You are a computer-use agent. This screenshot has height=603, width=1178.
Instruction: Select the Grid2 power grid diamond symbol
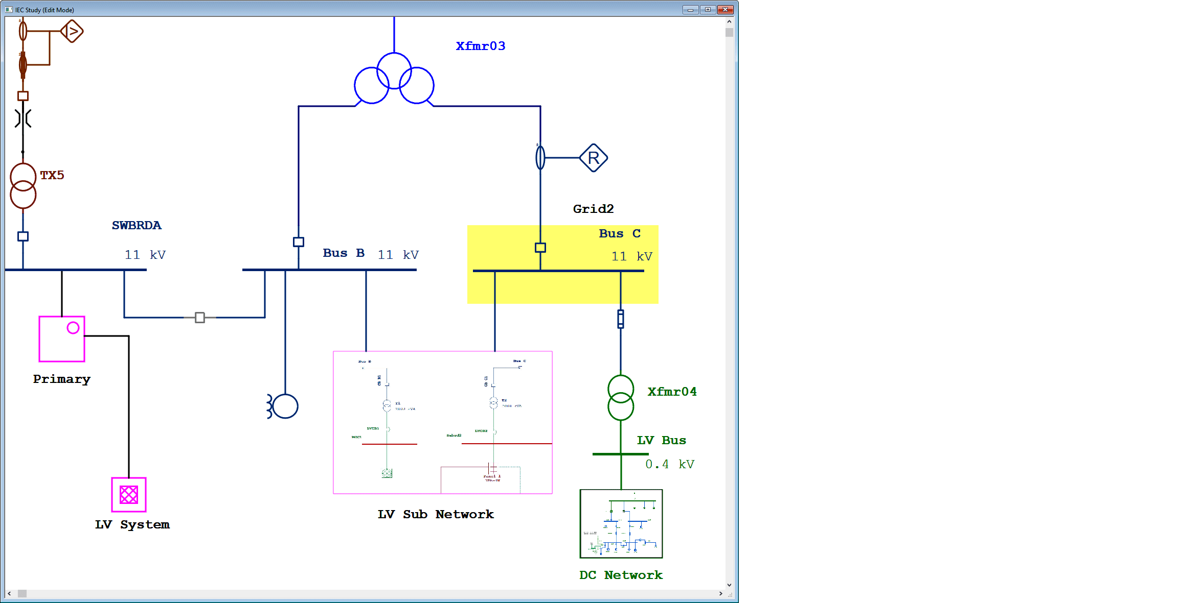pyautogui.click(x=593, y=158)
